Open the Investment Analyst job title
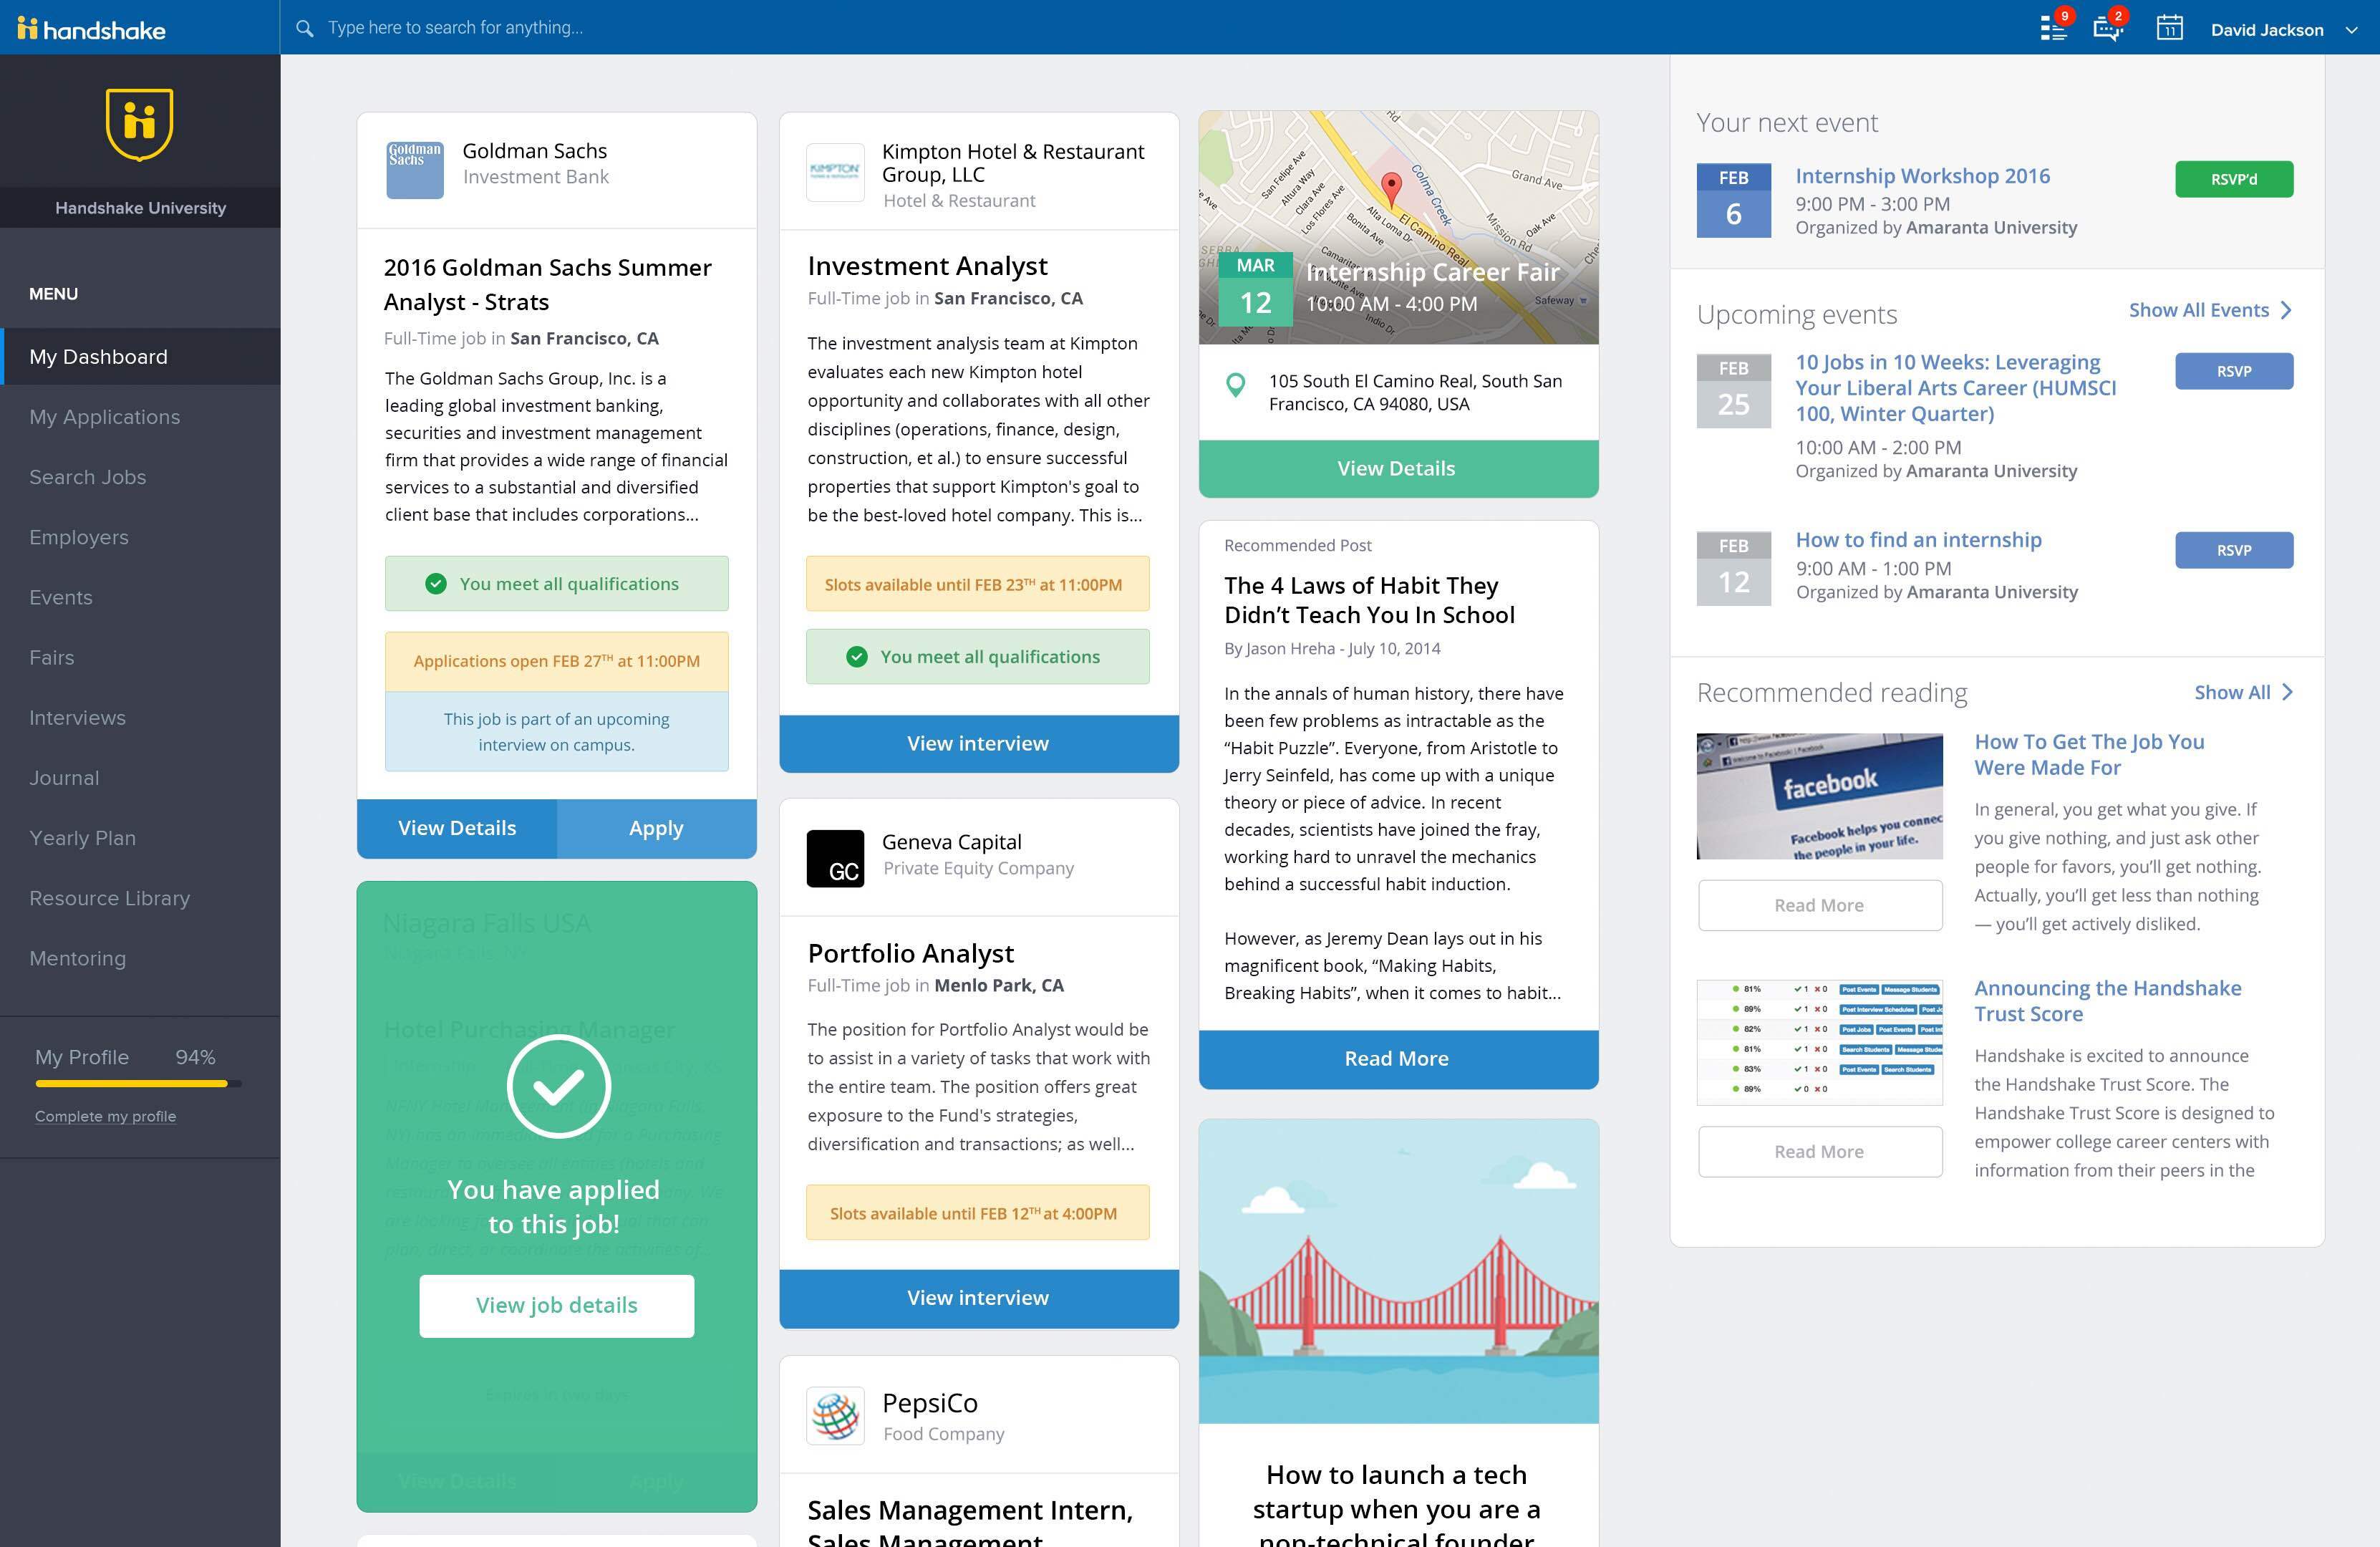 927,266
